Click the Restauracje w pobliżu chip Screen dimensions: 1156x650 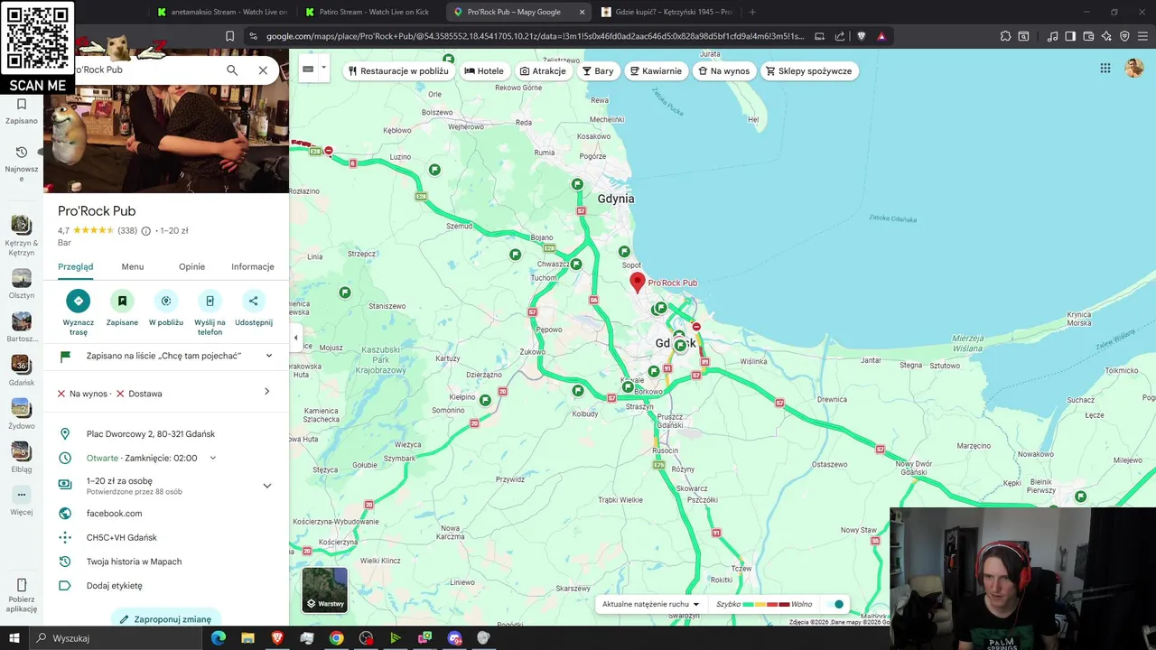click(x=398, y=71)
